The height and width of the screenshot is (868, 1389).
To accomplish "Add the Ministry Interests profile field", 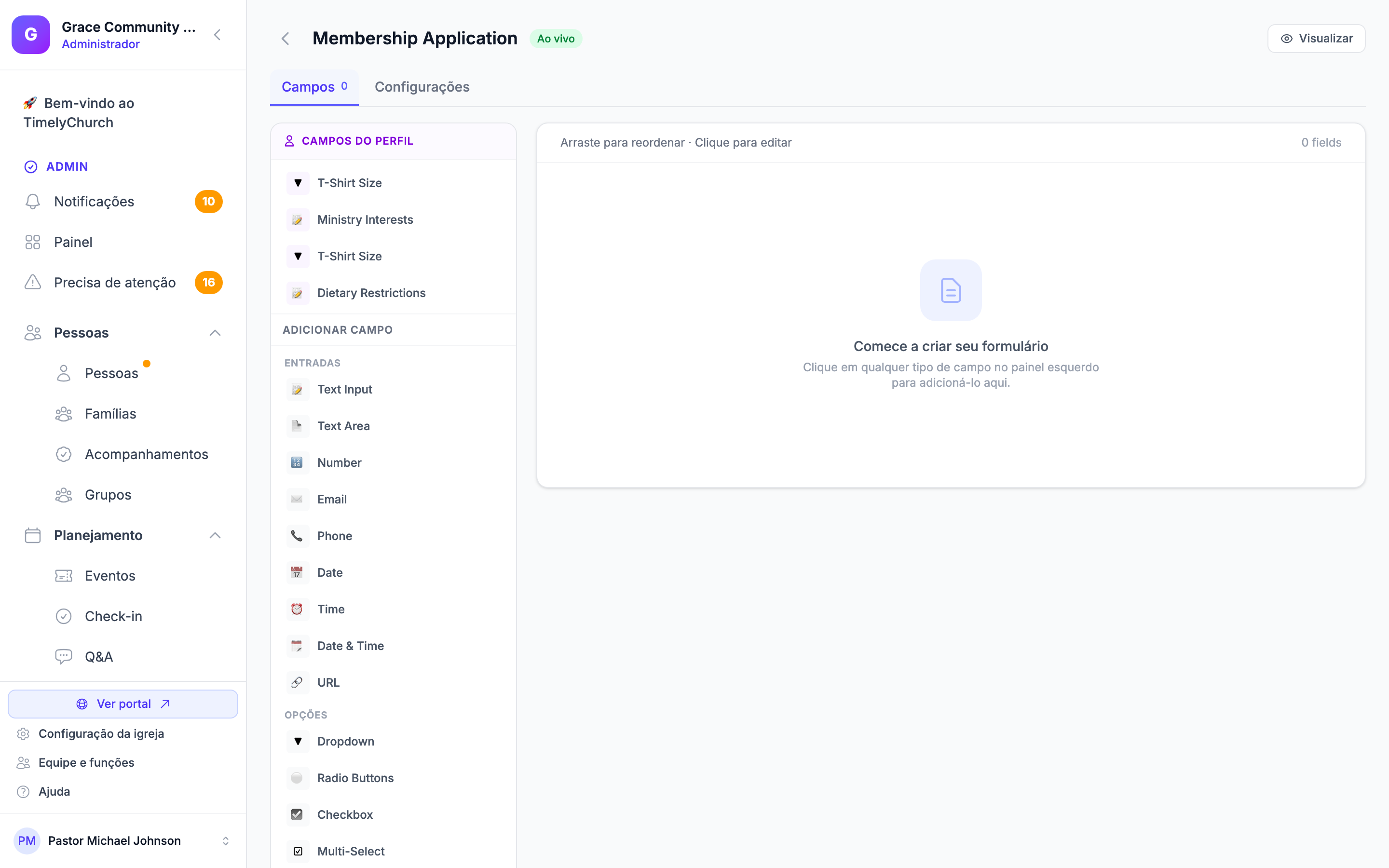I will click(x=394, y=220).
